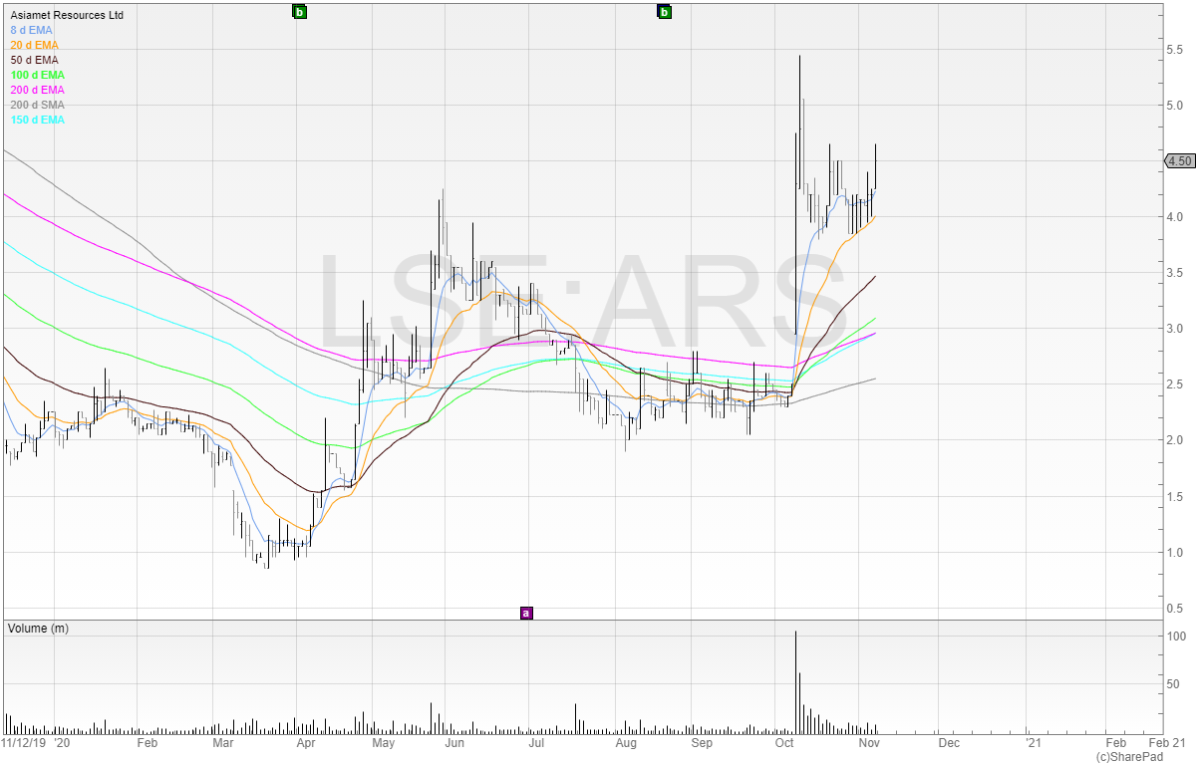Image resolution: width=1196 pixels, height=765 pixels.
Task: Click the 2.0 price axis label
Action: [x=1174, y=440]
